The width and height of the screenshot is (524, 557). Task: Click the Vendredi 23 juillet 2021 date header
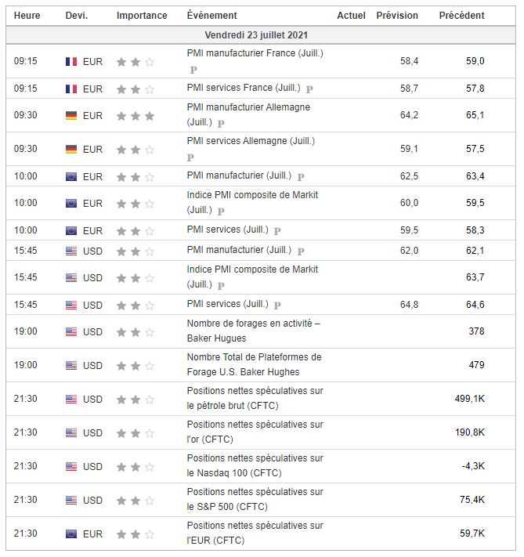(x=262, y=35)
